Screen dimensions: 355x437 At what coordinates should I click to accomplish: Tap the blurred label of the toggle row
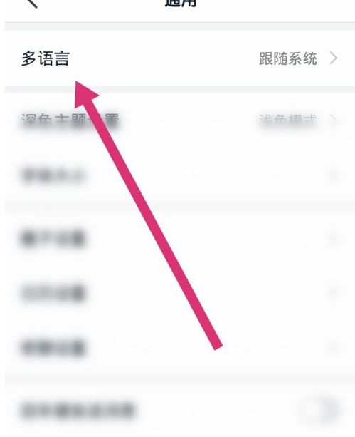point(78,410)
